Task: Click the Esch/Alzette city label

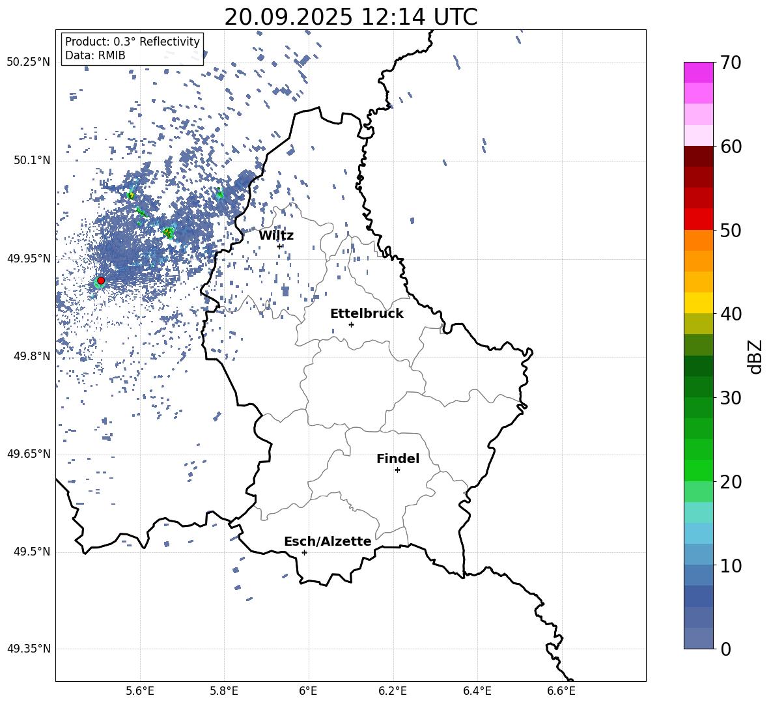Action: coord(328,541)
